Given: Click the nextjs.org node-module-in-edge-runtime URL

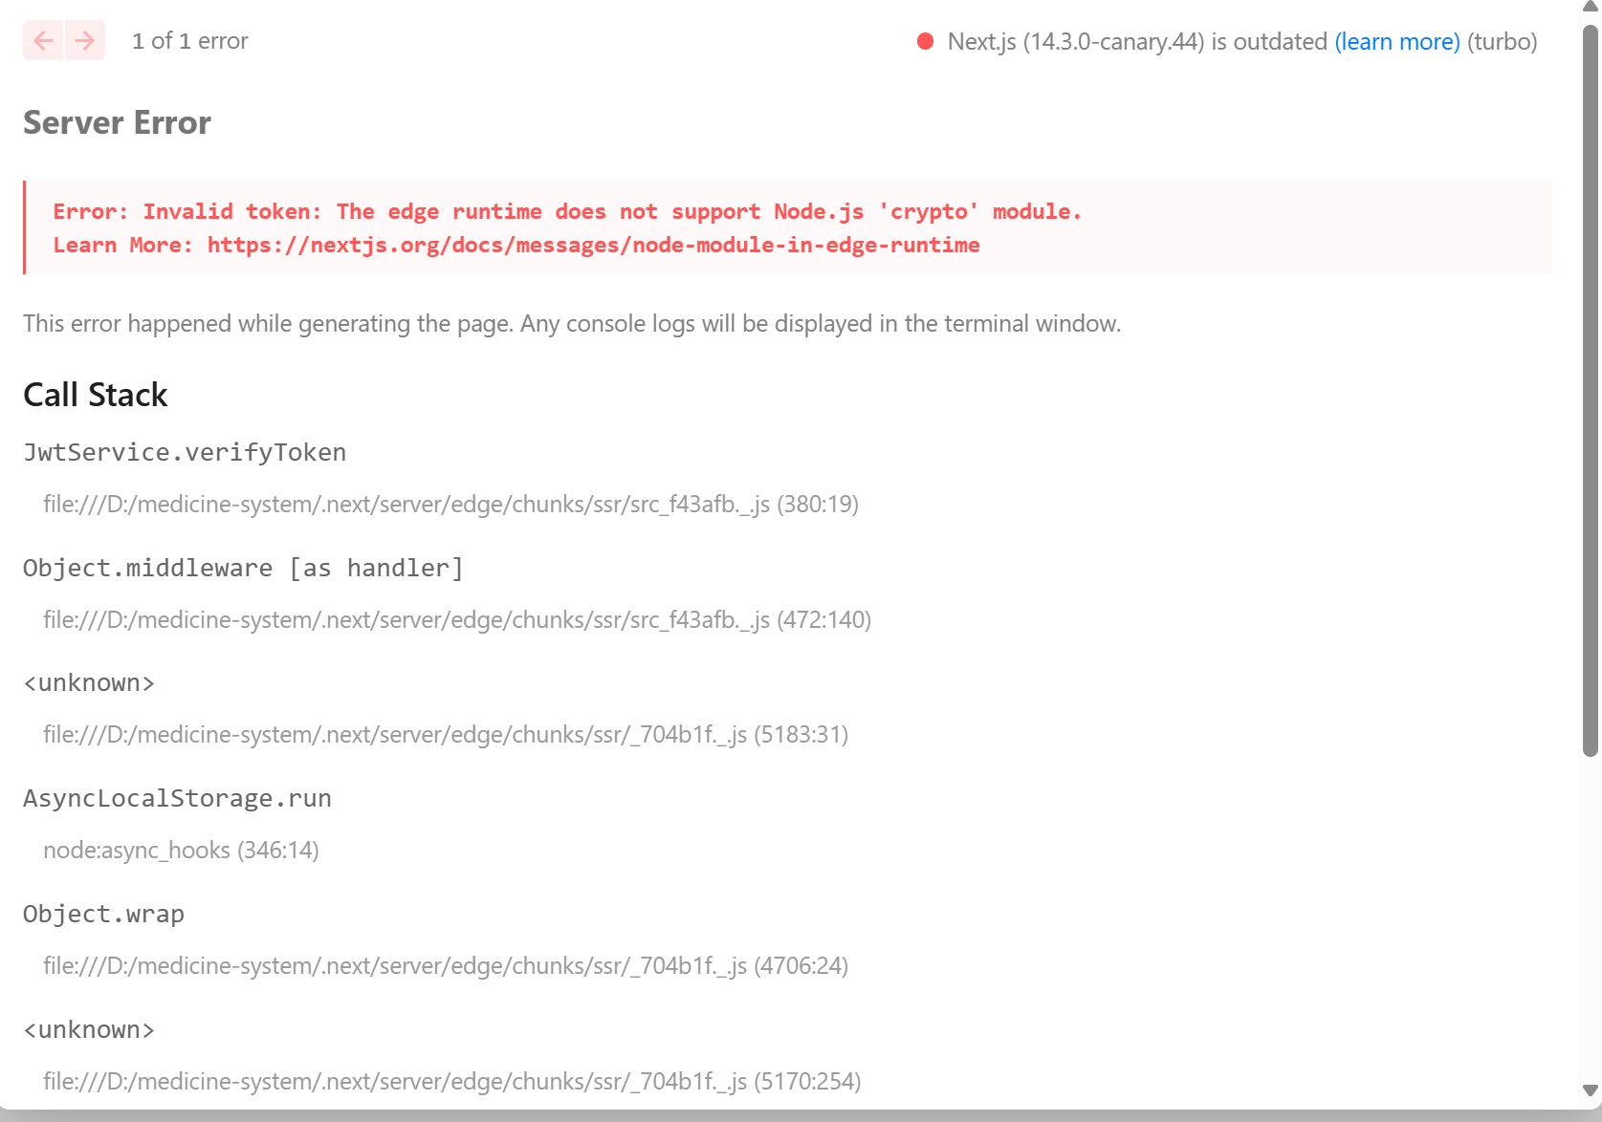Looking at the screenshot, I should click(x=593, y=245).
